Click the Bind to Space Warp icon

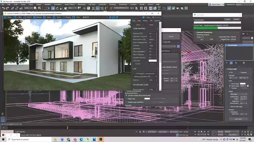(21, 8)
